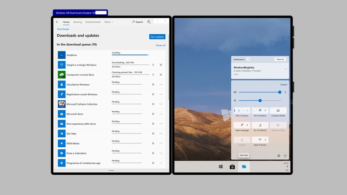This screenshot has width=347, height=195.
Task: Collapse the quick actions panel
Action: pyautogui.click(x=283, y=84)
